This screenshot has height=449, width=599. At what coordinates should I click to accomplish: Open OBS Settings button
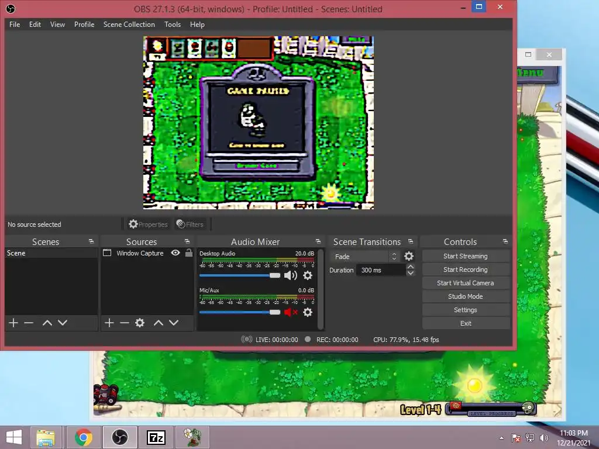pos(466,310)
